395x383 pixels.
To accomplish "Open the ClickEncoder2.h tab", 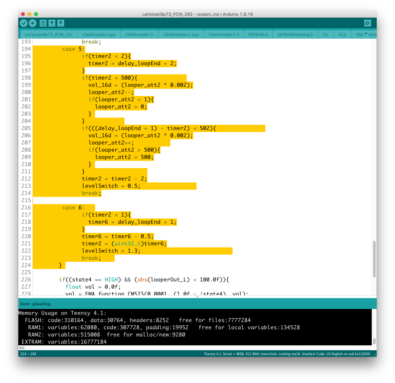I will coord(224,34).
